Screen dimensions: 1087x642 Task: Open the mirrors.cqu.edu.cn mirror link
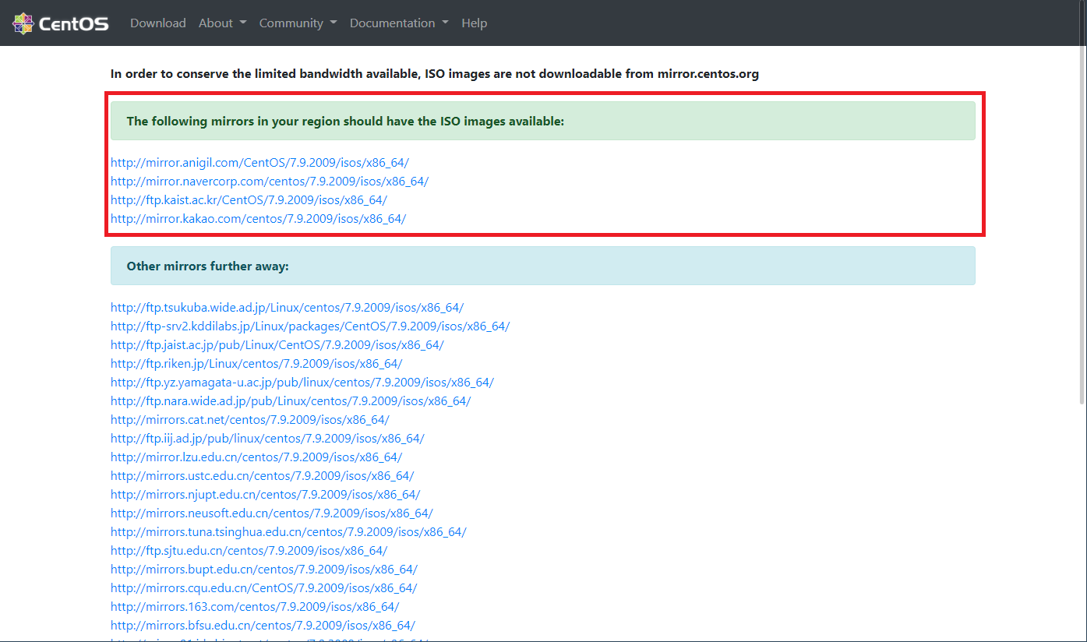(264, 588)
